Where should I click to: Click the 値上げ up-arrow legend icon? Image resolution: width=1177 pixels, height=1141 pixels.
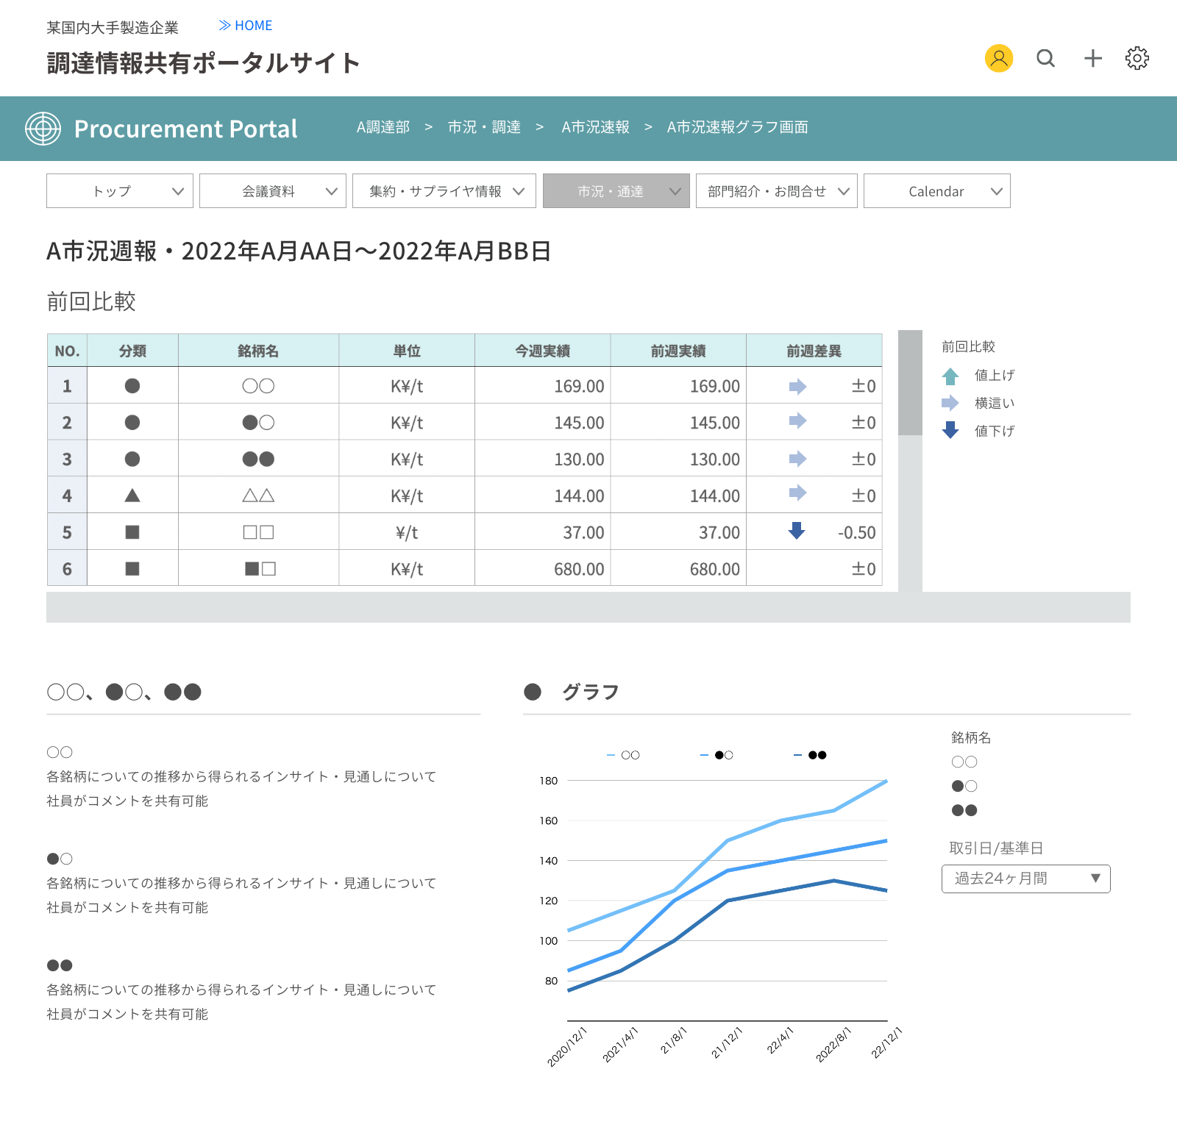point(952,375)
